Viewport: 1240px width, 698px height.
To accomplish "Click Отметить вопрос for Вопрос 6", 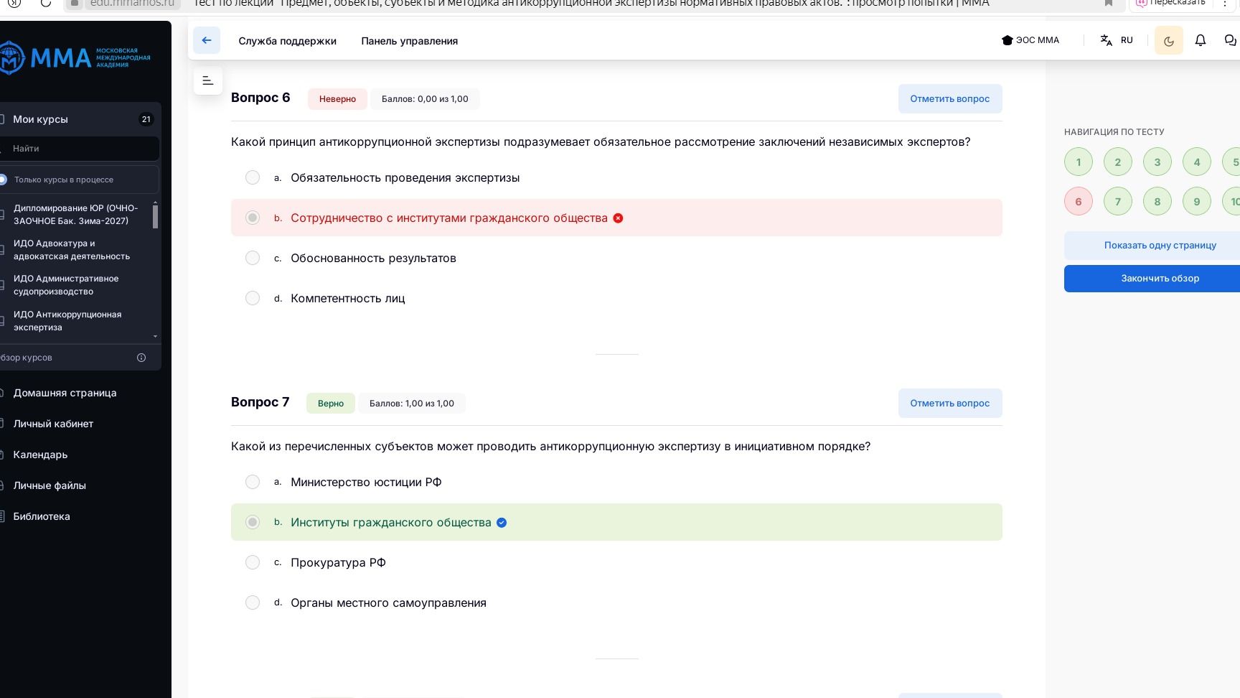I will point(949,99).
